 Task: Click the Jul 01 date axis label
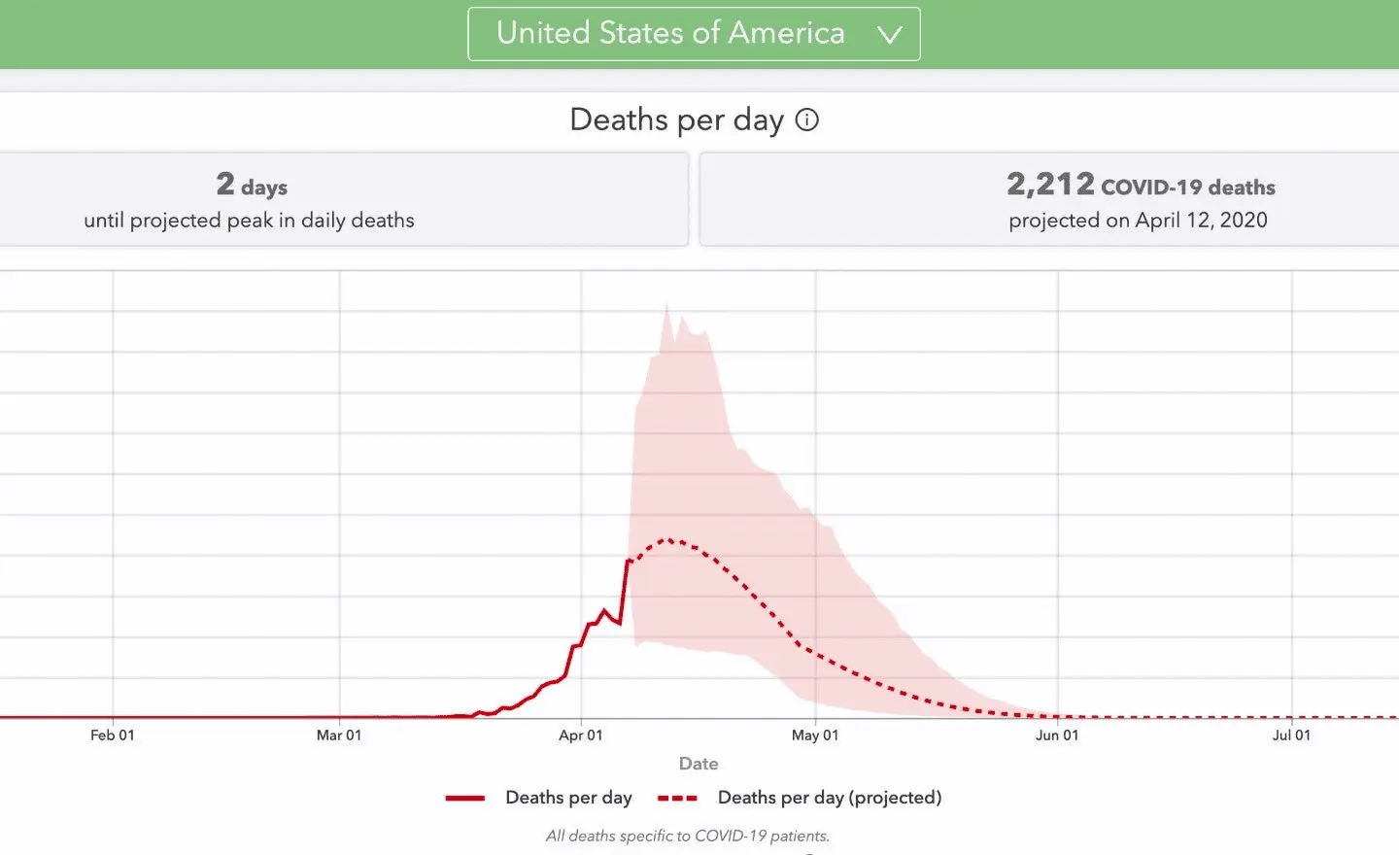pos(1291,735)
